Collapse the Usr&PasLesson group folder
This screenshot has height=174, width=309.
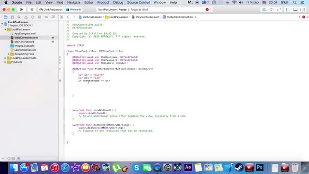[x=5, y=29]
